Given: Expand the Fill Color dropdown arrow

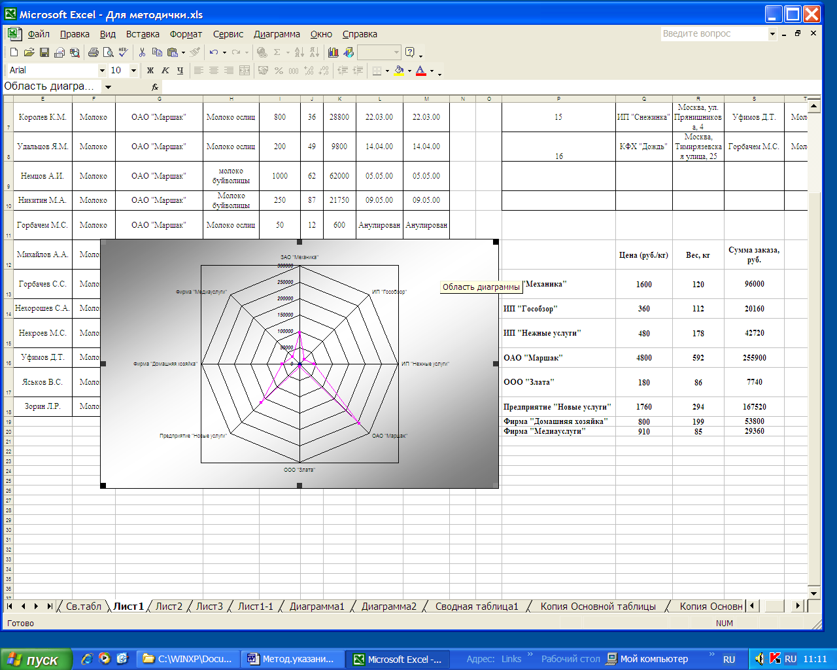Looking at the screenshot, I should point(409,70).
